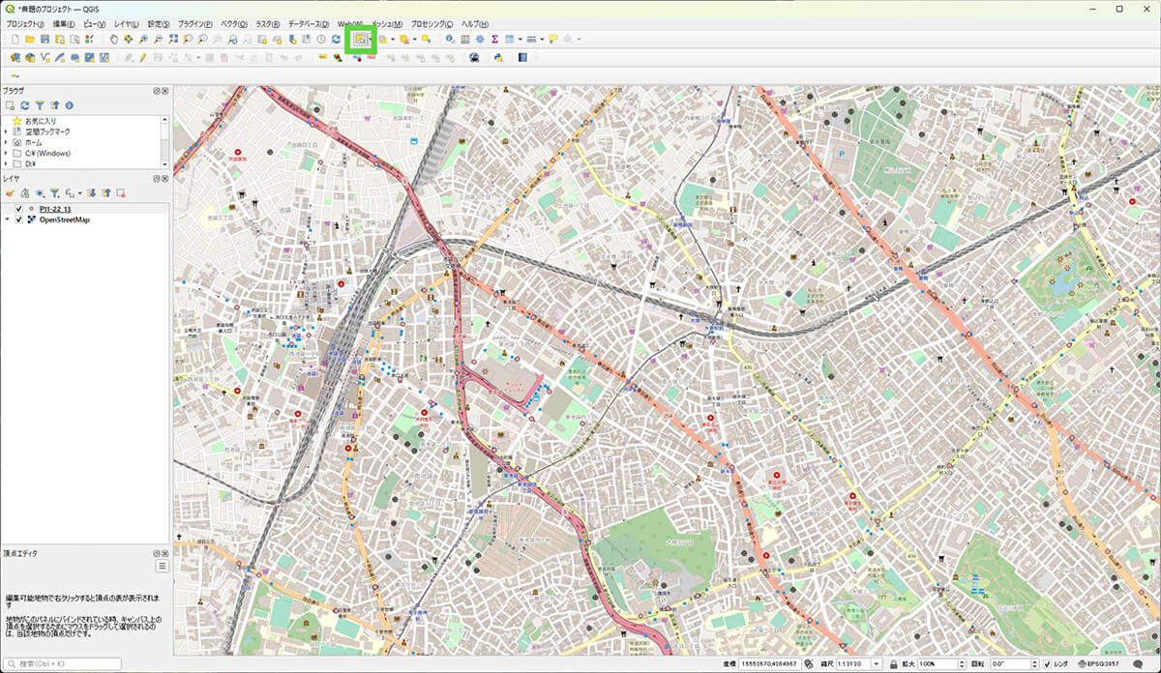Filter the Browser panel tree
The height and width of the screenshot is (673, 1161).
pos(40,105)
